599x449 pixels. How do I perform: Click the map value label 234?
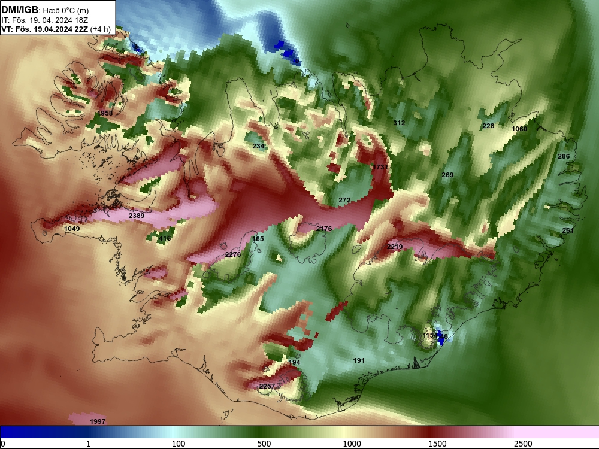tap(258, 146)
